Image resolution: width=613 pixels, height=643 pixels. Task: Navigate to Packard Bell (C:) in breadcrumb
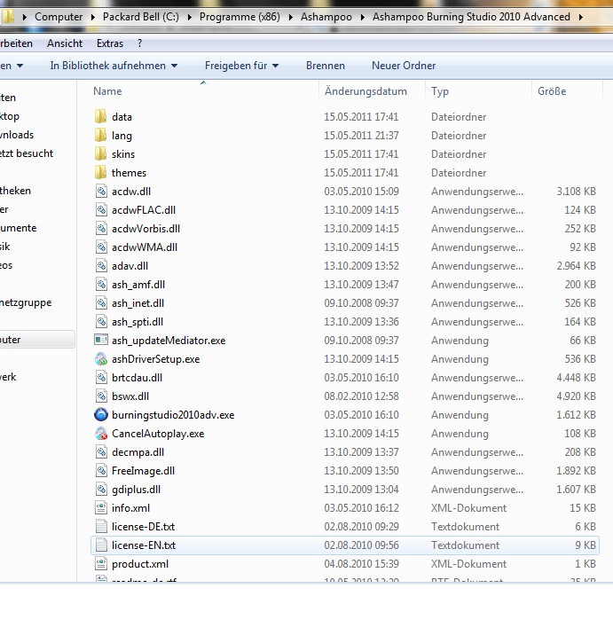pos(138,17)
